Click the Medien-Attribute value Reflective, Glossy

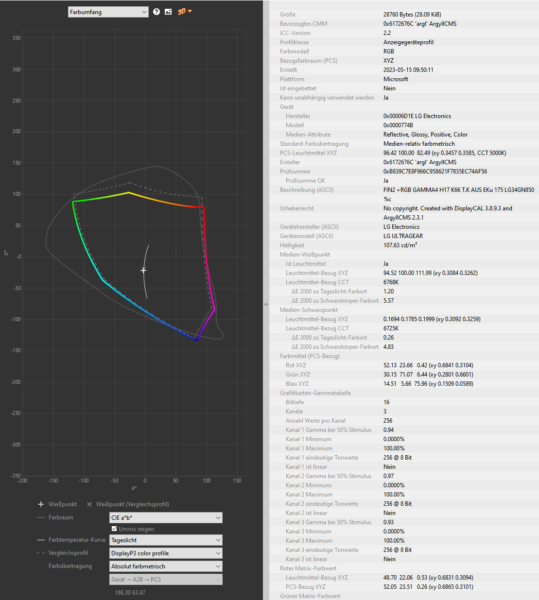425,135
